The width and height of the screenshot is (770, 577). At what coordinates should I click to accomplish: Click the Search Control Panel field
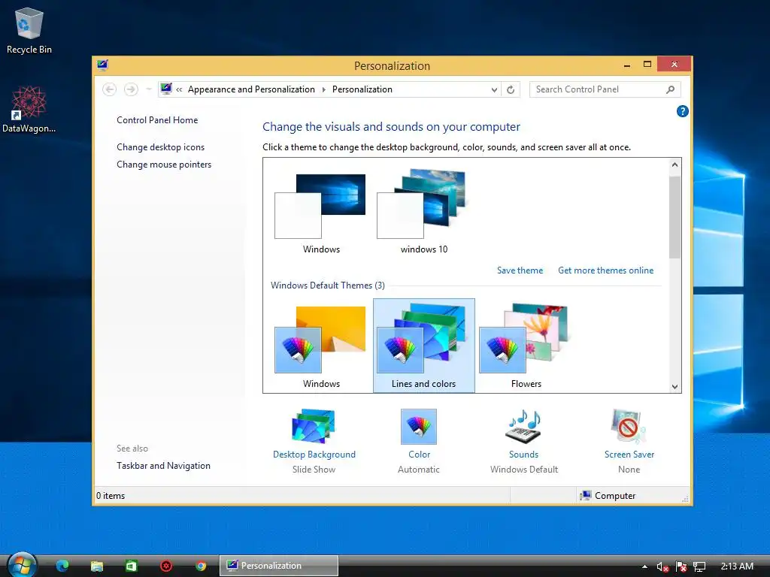click(605, 89)
